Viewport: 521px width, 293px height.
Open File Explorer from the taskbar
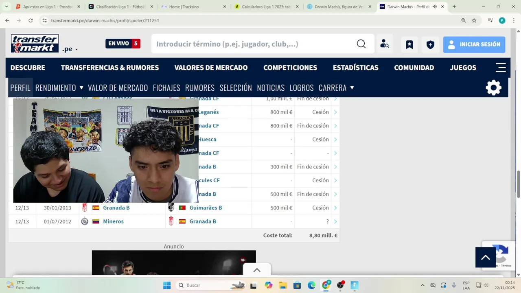tap(283, 285)
